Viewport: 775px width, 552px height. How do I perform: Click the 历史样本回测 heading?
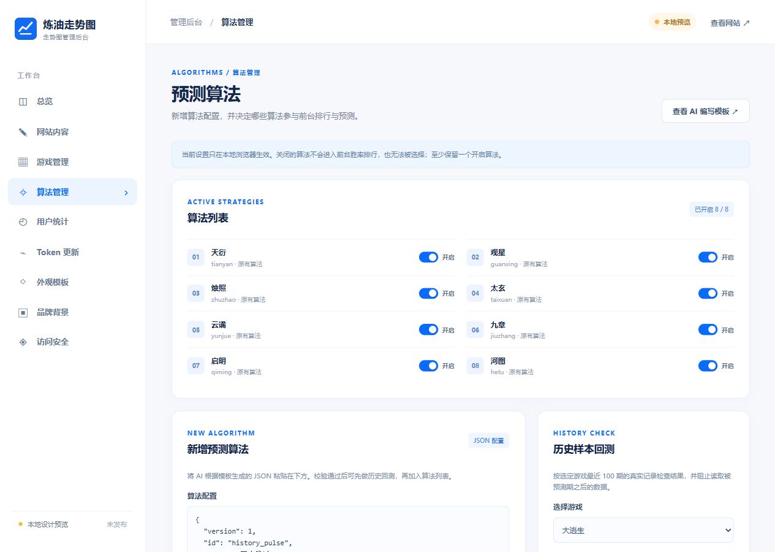pyautogui.click(x=583, y=450)
